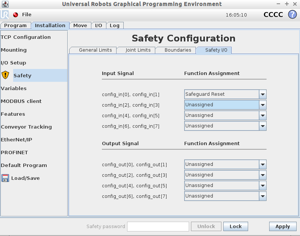This screenshot has width=300, height=236.
Task: Open the File menu
Action: tap(27, 15)
